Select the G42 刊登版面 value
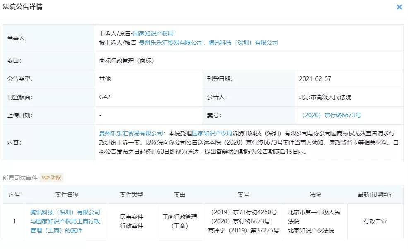409x249 pixels. pyautogui.click(x=105, y=97)
